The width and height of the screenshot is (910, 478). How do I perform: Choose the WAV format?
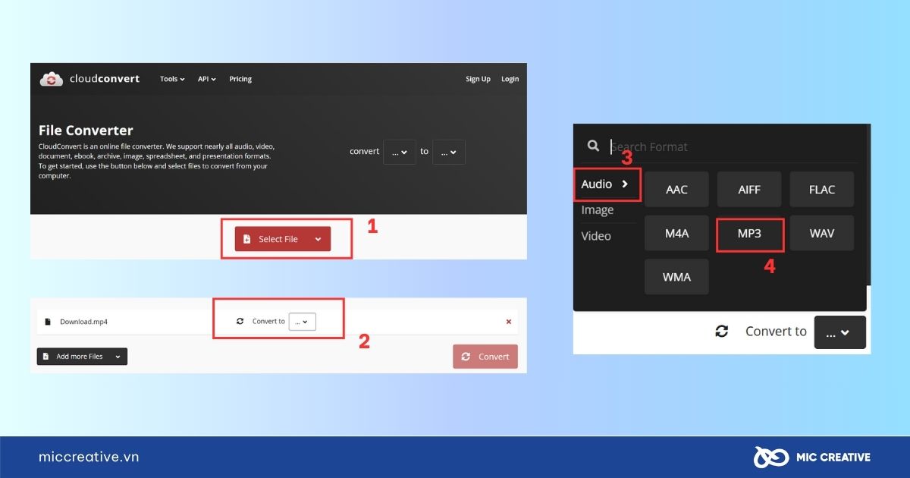(x=822, y=233)
